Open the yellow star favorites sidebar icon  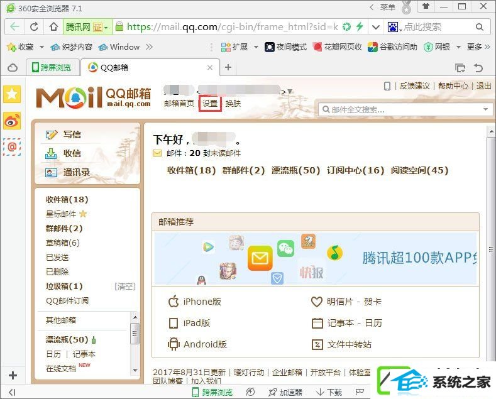pyautogui.click(x=12, y=94)
